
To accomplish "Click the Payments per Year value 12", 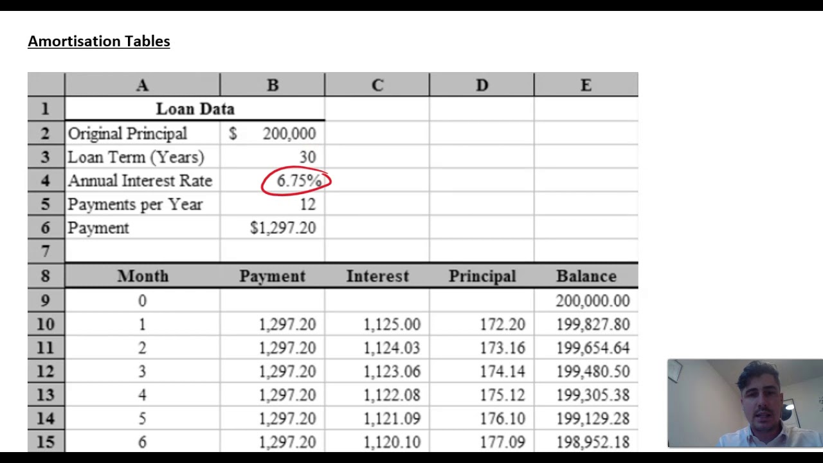I will pos(273,204).
